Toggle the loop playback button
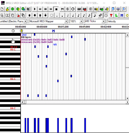The width and height of the screenshot is (129, 133). pos(73,9)
